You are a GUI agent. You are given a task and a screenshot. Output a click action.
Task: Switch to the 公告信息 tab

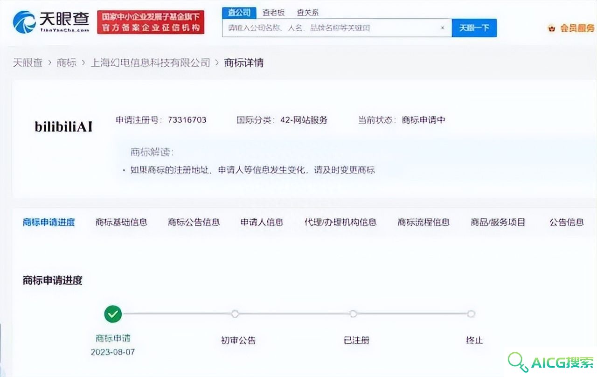[567, 222]
